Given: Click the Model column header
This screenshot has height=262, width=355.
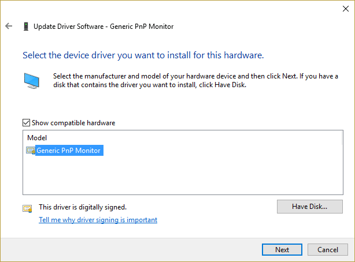Looking at the screenshot, I should point(37,138).
